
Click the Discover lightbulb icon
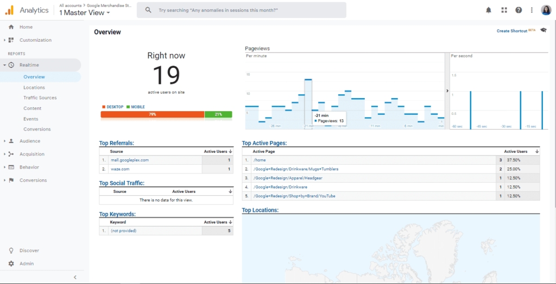[11, 251]
